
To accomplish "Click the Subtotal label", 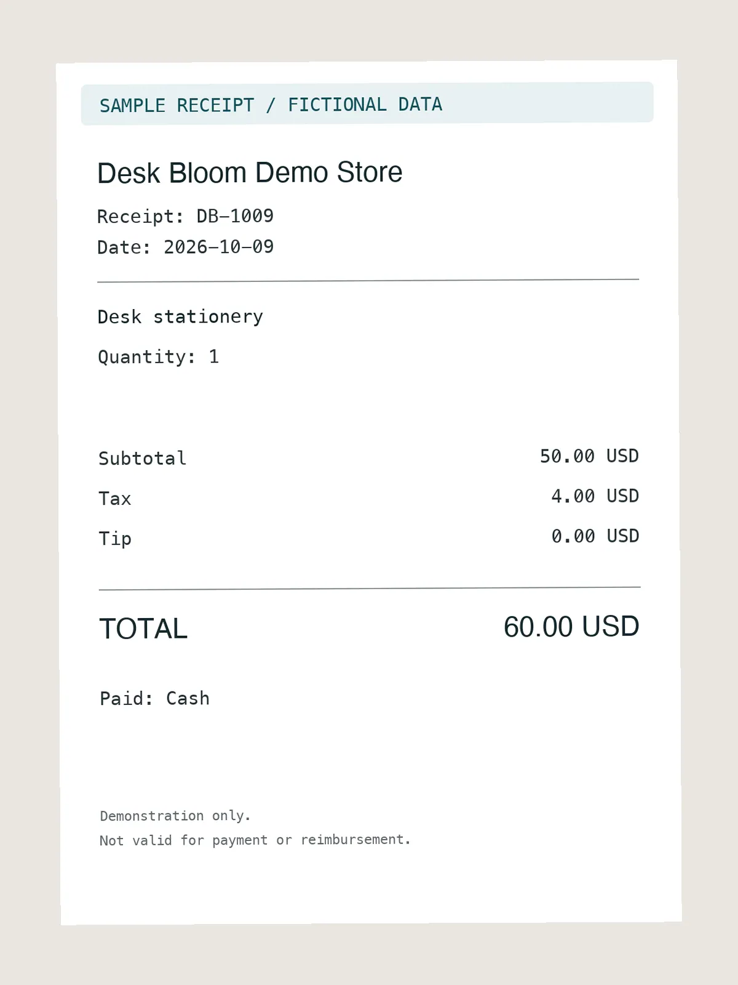I will click(142, 458).
